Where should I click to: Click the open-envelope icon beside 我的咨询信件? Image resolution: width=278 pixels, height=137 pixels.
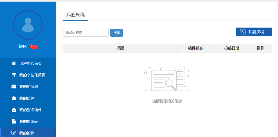coord(14,110)
